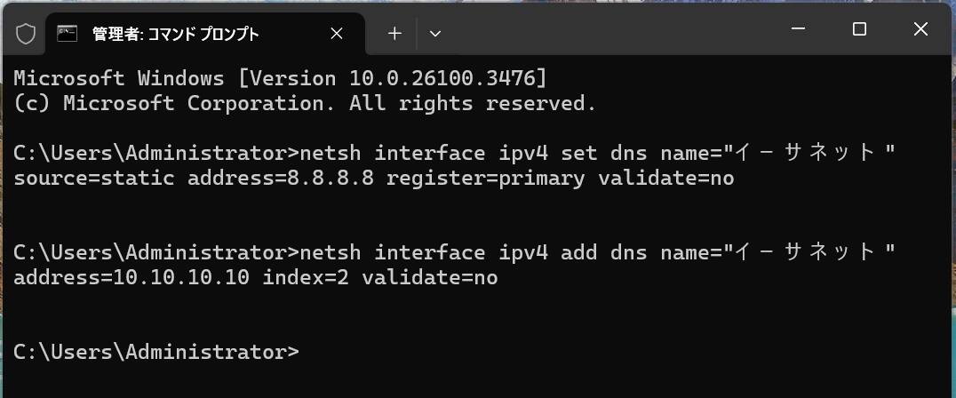The width and height of the screenshot is (956, 398).
Task: Open a new tab with plus button
Action: pyautogui.click(x=394, y=34)
